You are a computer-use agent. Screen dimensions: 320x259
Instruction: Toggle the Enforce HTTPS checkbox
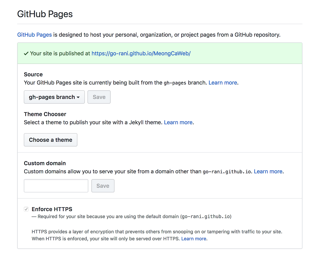pos(26,209)
